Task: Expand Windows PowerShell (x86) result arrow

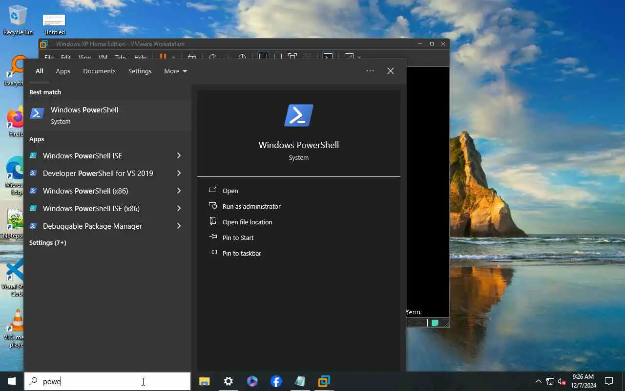Action: [179, 191]
